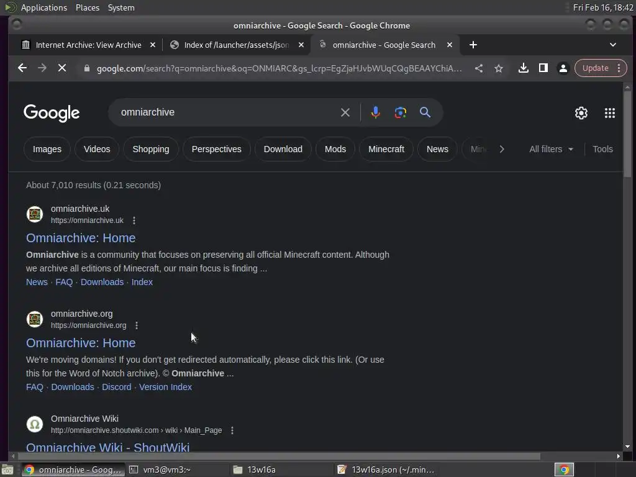The height and width of the screenshot is (477, 636).
Task: Bookmark this page with the star
Action: pos(499,68)
